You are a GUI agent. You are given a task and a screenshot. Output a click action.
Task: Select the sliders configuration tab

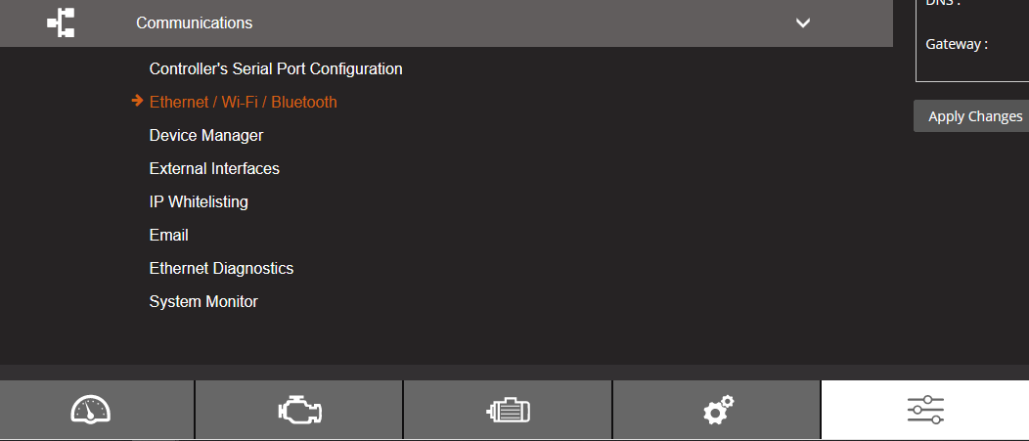coord(925,410)
